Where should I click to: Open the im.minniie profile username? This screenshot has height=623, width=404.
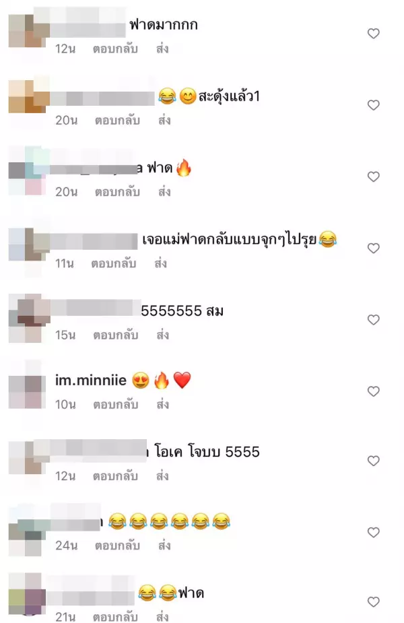click(91, 381)
